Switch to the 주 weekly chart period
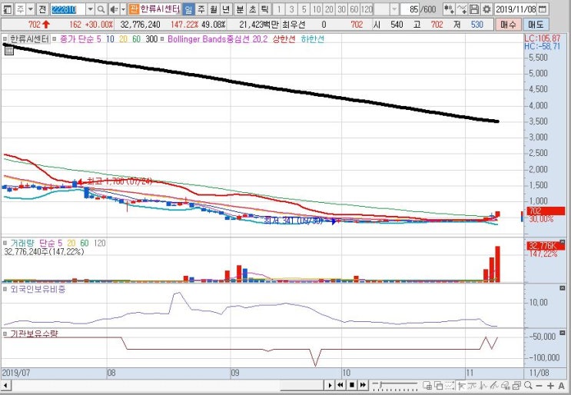This screenshot has width=571, height=395. coord(201,9)
